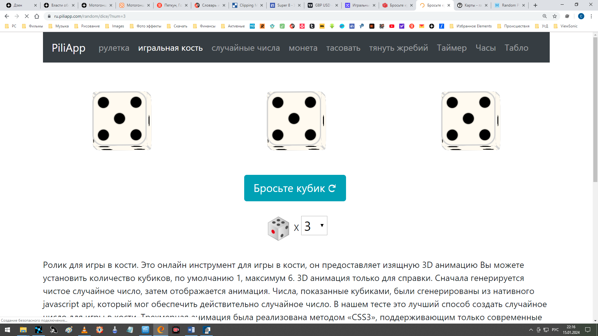Open the zoom magnifier icon in address bar
598x336 pixels.
(x=545, y=16)
